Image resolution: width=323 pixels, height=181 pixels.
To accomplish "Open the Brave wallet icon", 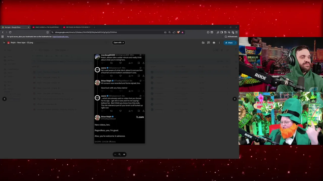I will (x=225, y=32).
